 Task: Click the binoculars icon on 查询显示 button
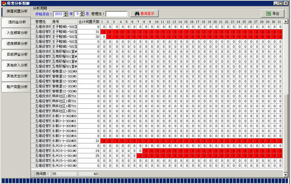tap(137, 14)
